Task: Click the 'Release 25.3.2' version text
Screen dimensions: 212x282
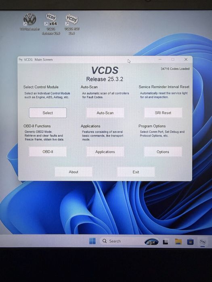Action: click(x=105, y=79)
